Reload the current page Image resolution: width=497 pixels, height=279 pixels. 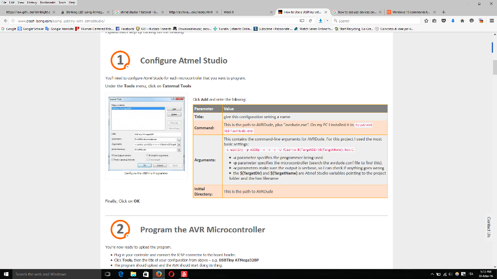click(x=310, y=20)
